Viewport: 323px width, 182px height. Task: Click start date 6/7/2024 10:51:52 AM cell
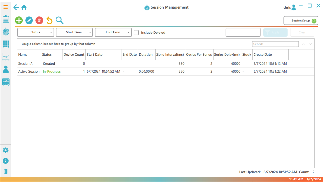coord(103,71)
